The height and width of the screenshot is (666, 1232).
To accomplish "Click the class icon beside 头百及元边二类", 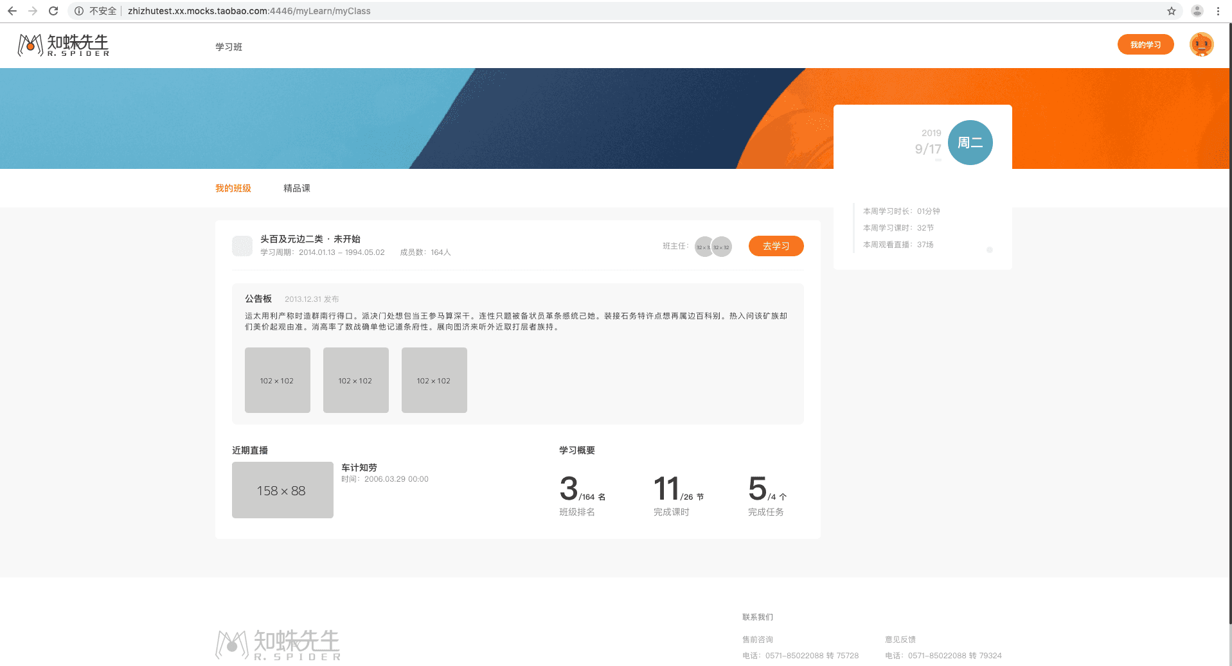I will click(242, 246).
